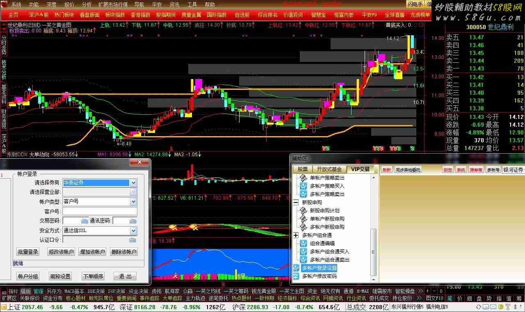Click the 多帐户策略卖出 icon

[304, 194]
